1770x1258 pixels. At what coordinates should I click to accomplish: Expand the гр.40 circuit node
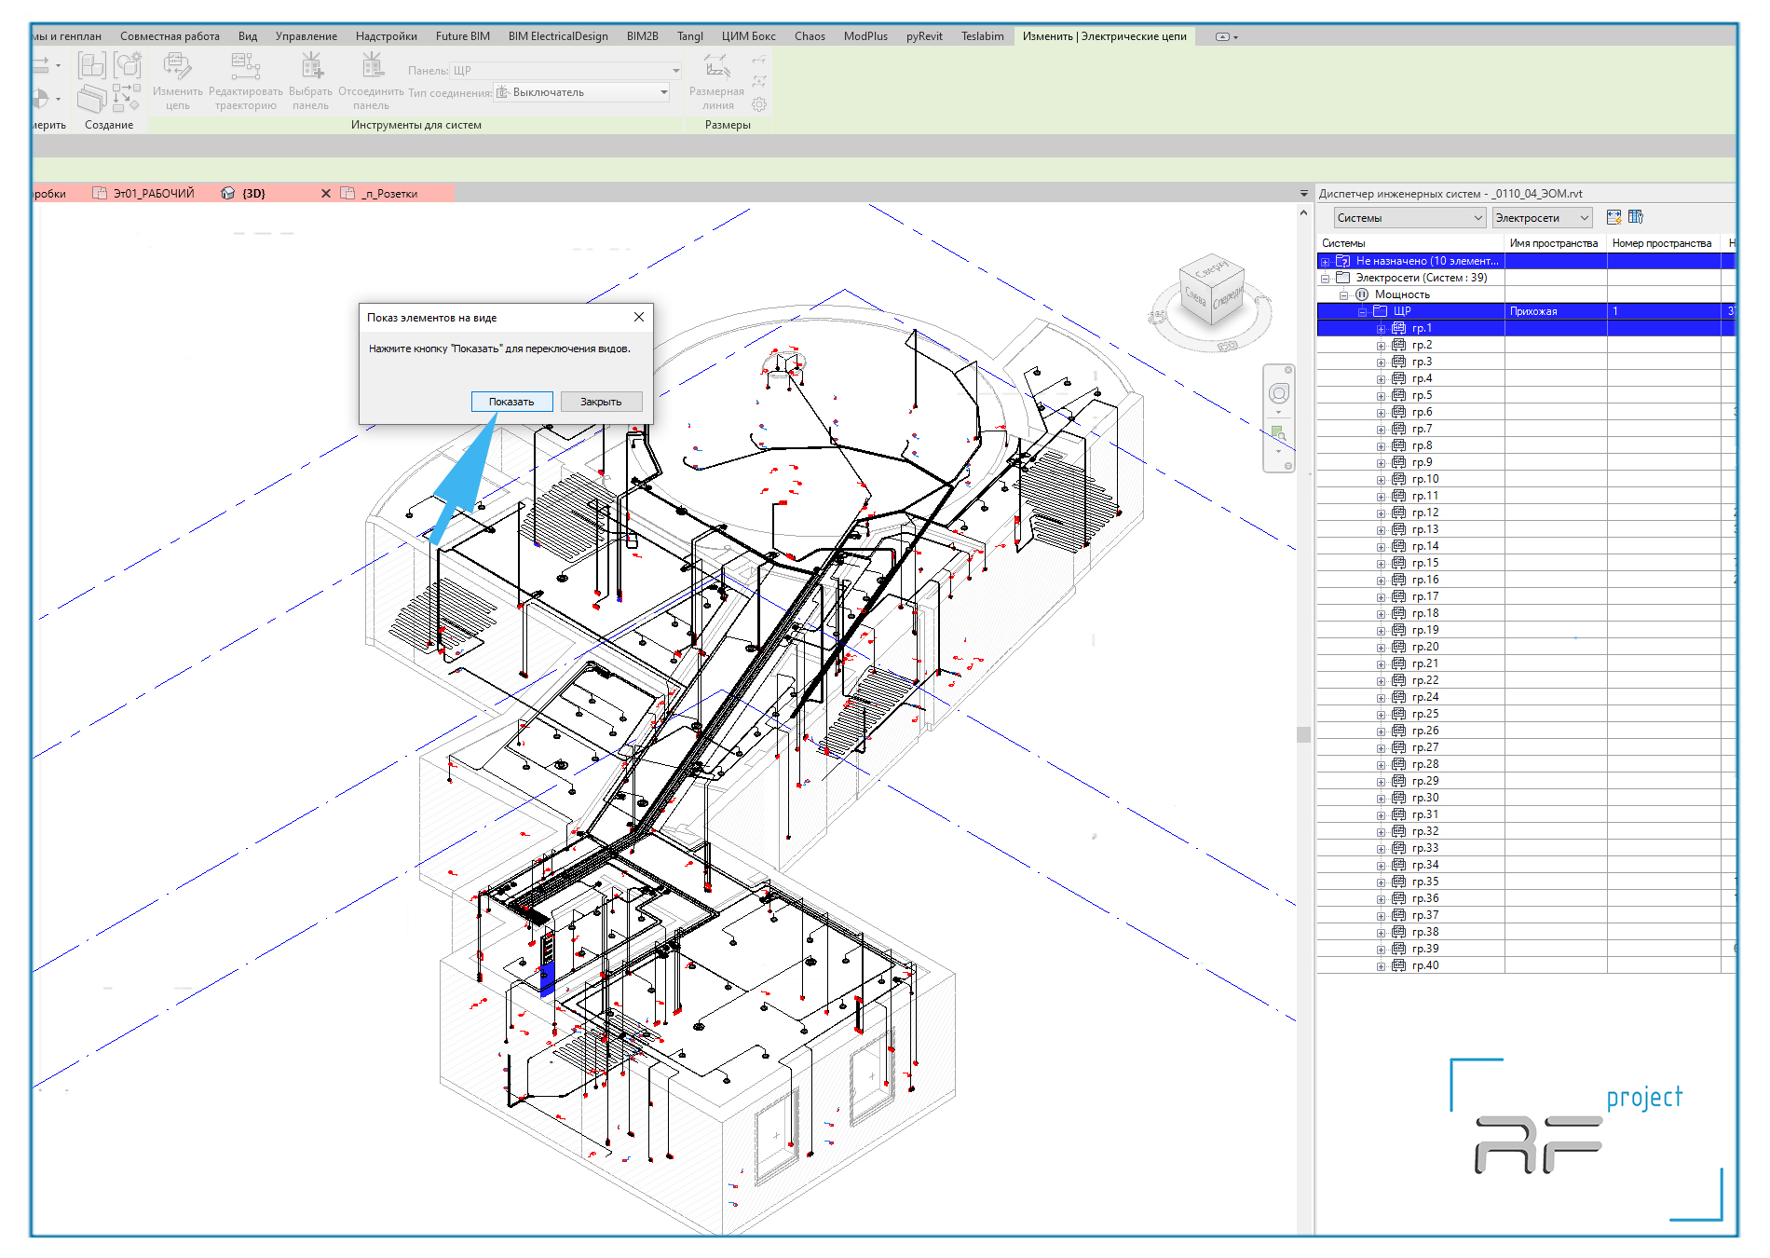point(1382,966)
